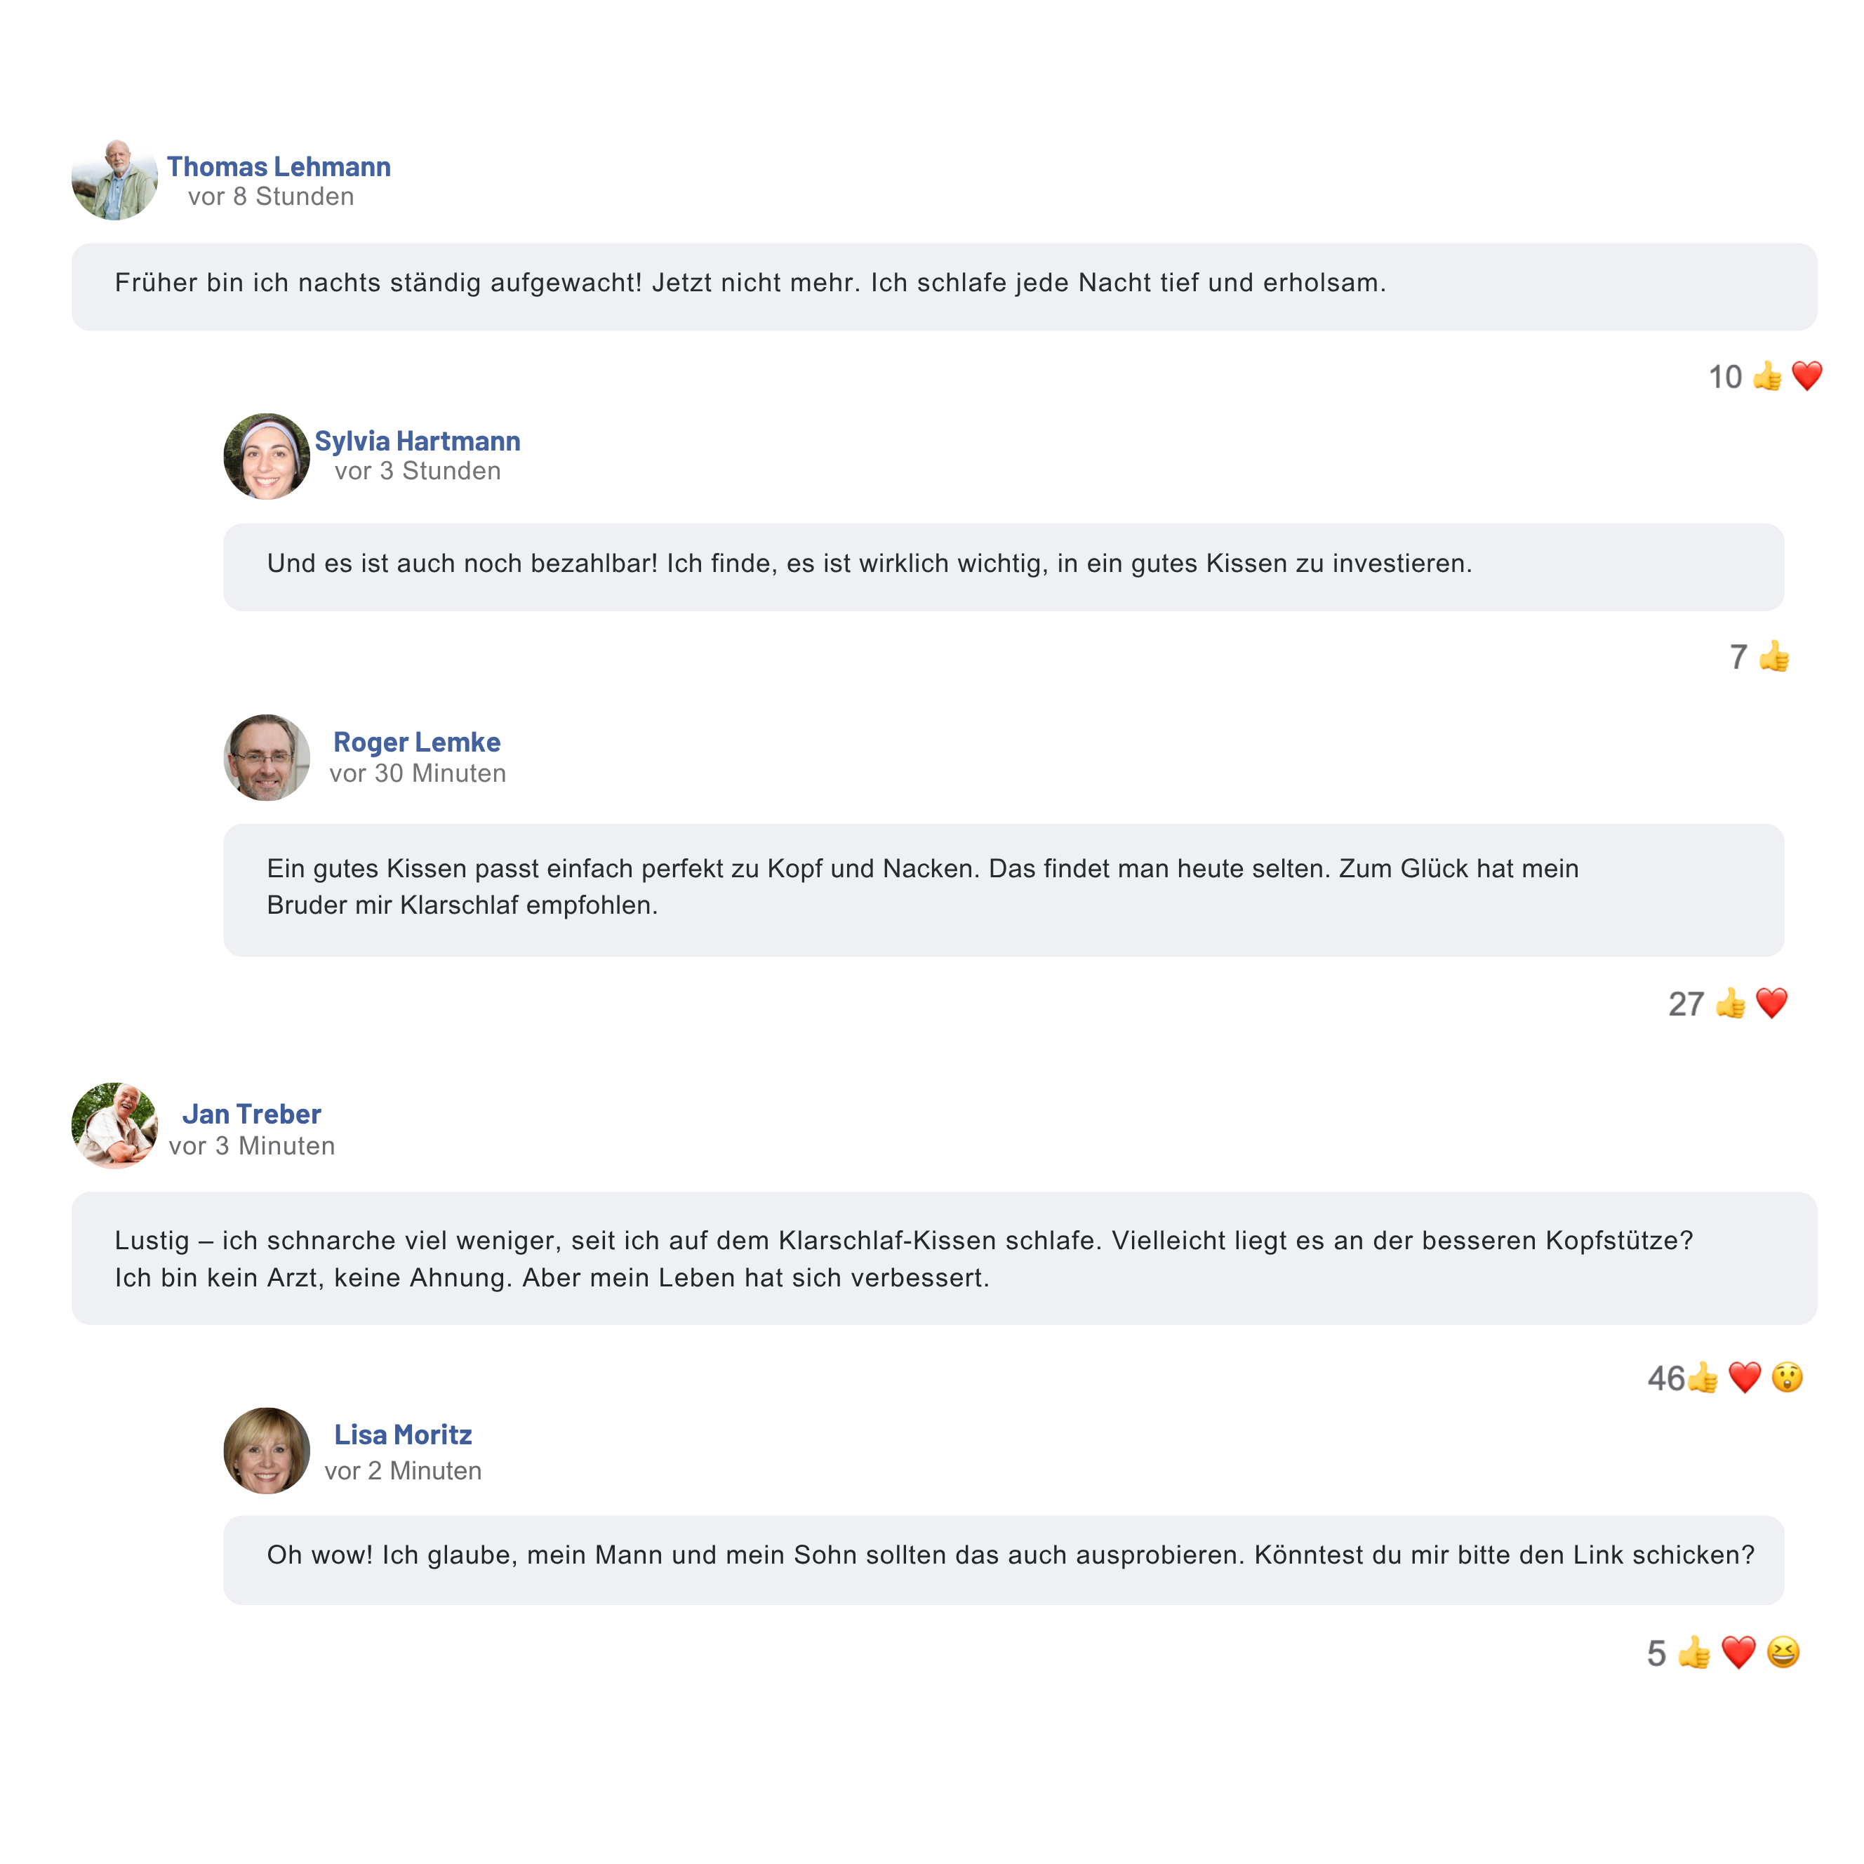Screen dimensions: 1864x1864
Task: Click the thumbs-up on Sylvia Hartmann's comment
Action: (x=1773, y=657)
